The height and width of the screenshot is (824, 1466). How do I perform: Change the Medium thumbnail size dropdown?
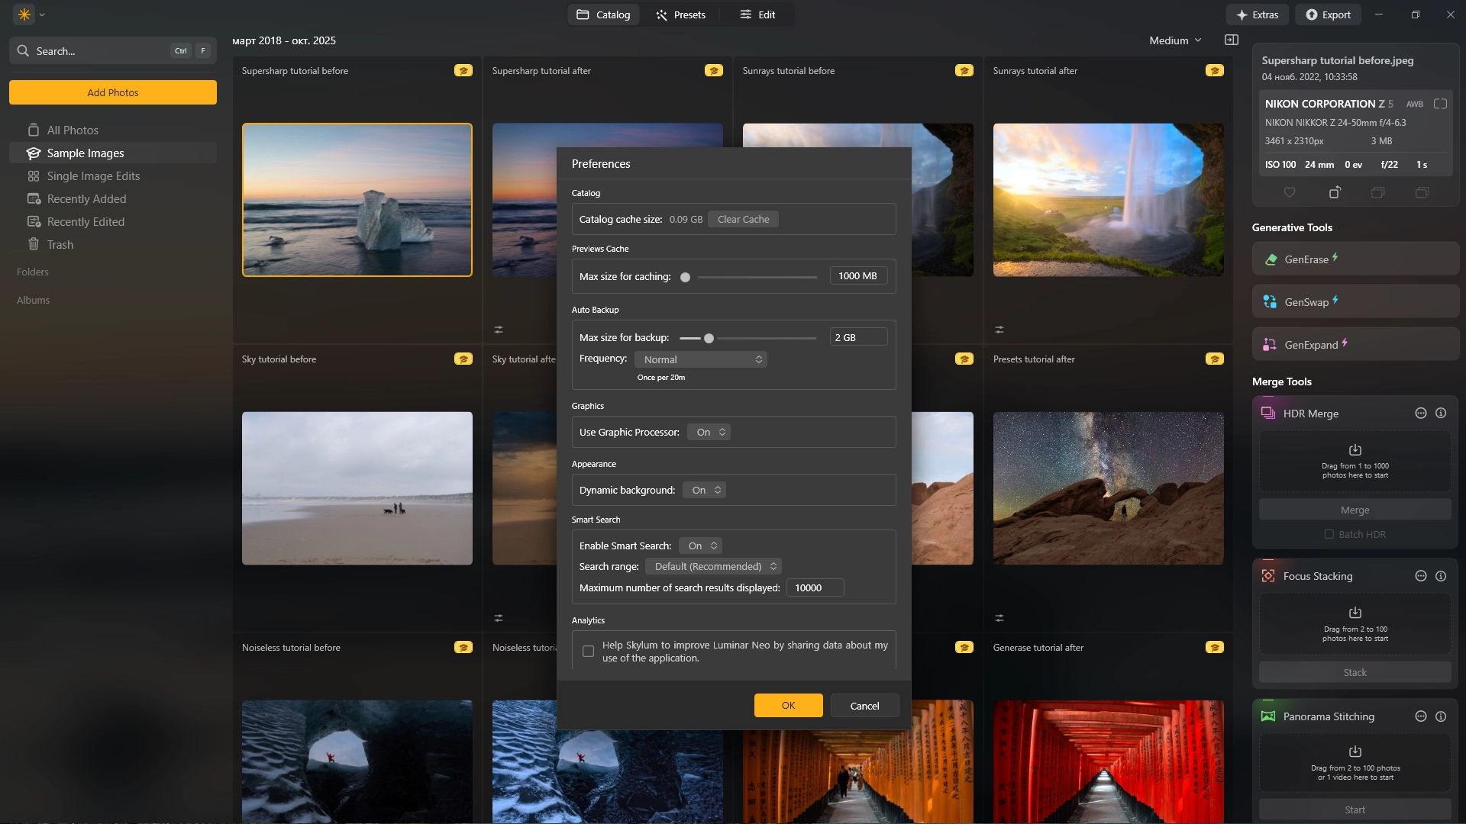[1175, 40]
